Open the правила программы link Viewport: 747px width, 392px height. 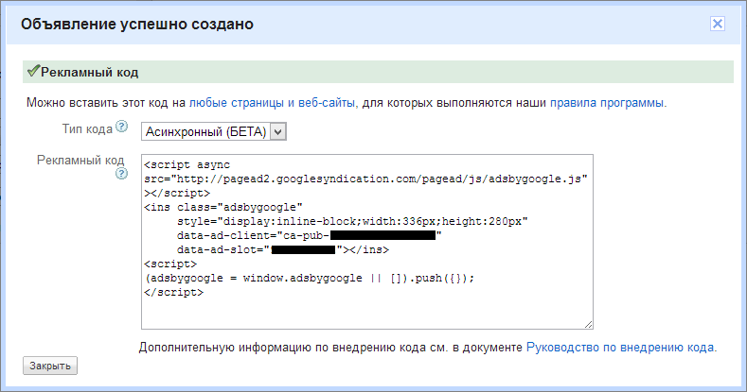(607, 102)
